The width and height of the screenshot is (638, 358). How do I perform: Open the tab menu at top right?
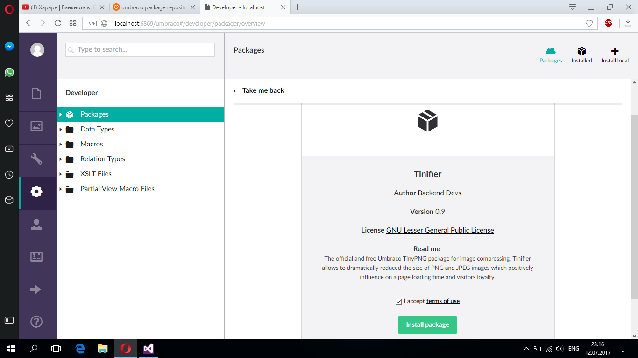573,7
